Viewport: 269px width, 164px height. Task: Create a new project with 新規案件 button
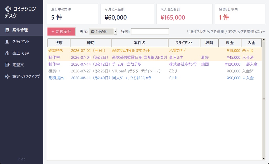pyautogui.click(x=61, y=31)
